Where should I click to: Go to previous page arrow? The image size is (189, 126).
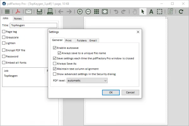tap(60, 12)
